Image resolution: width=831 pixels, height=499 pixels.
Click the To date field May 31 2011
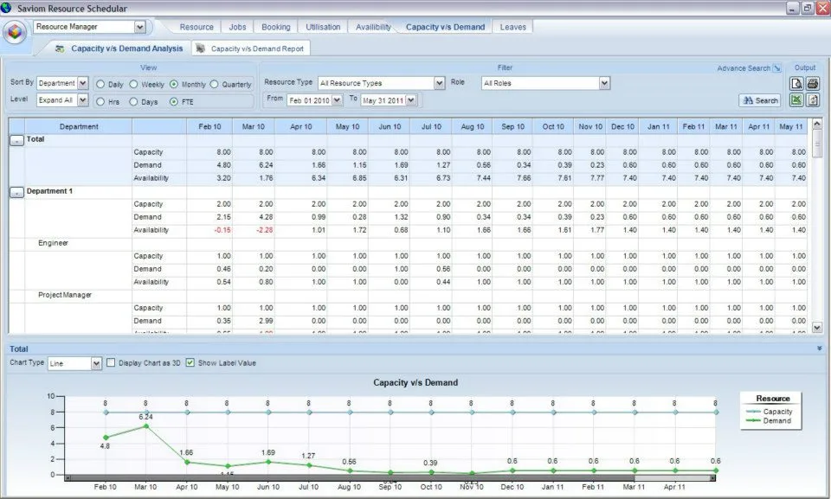click(383, 100)
